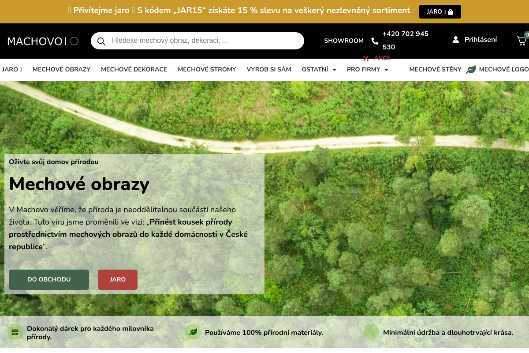Image resolution: width=529 pixels, height=353 pixels.
Task: Click the Přihlásení login link
Action: click(481, 40)
